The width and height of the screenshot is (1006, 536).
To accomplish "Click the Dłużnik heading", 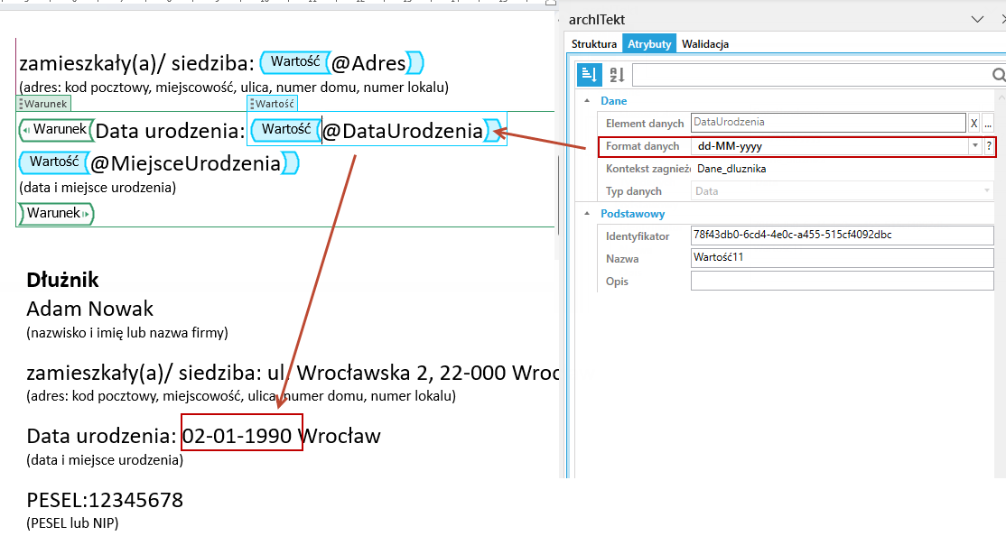I will 63,280.
